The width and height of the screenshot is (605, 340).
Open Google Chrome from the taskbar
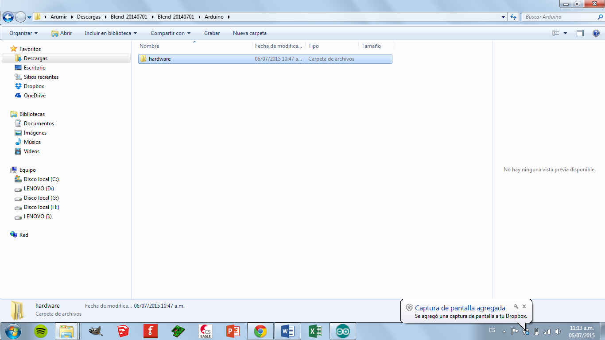pyautogui.click(x=260, y=331)
